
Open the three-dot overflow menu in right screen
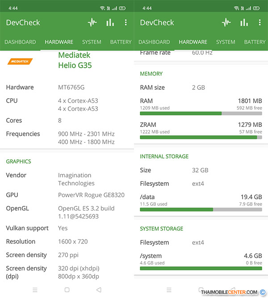click(x=260, y=23)
